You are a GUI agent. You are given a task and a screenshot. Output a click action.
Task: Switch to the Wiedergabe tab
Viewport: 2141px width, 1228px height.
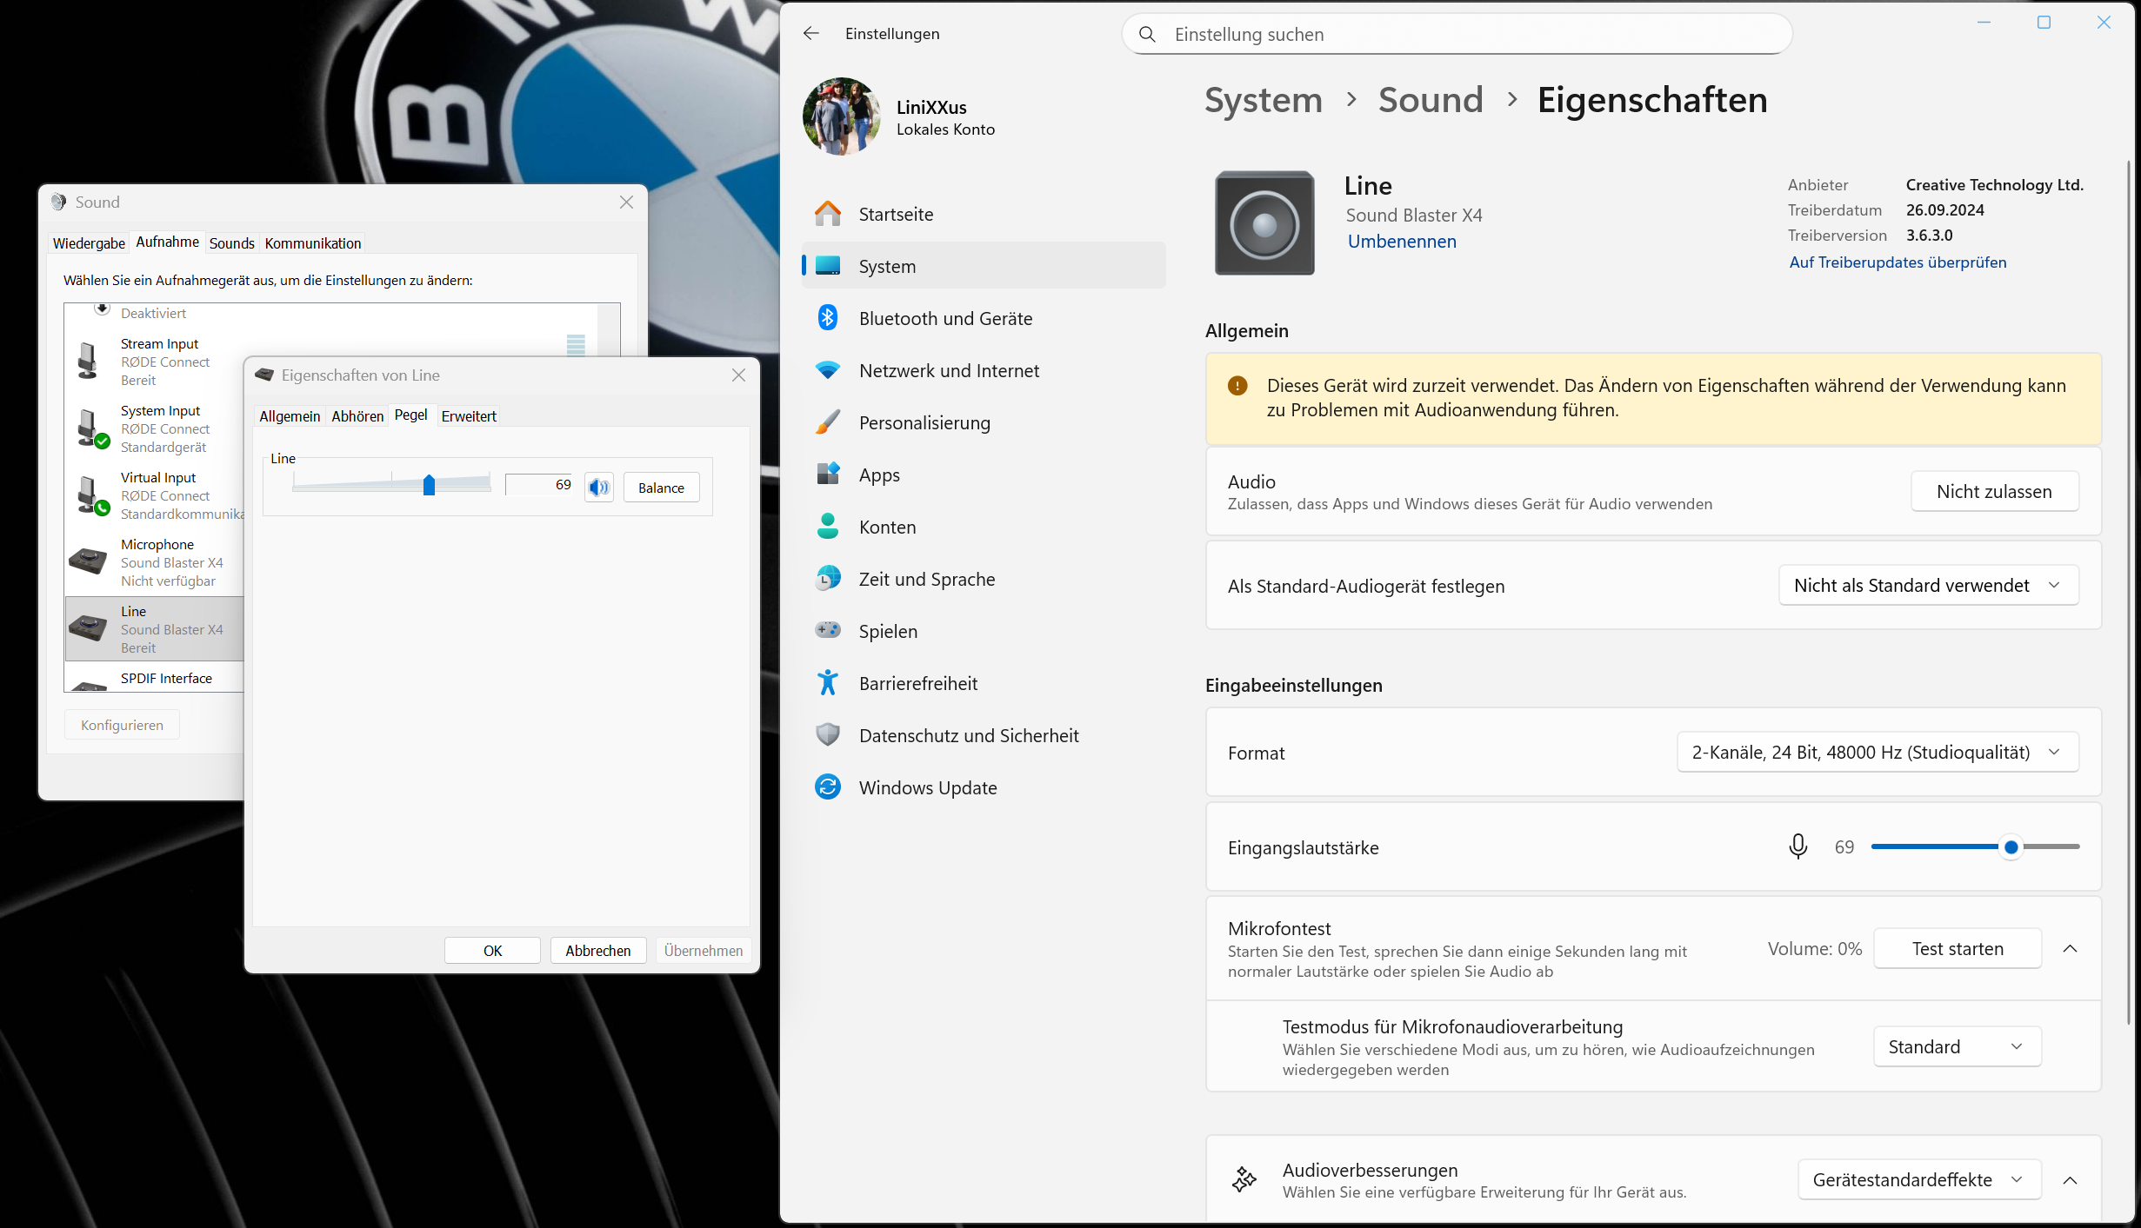tap(89, 243)
